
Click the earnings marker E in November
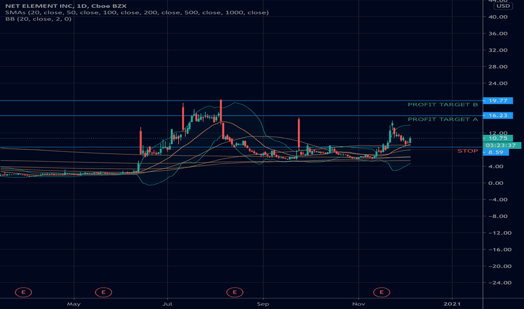pos(381,292)
